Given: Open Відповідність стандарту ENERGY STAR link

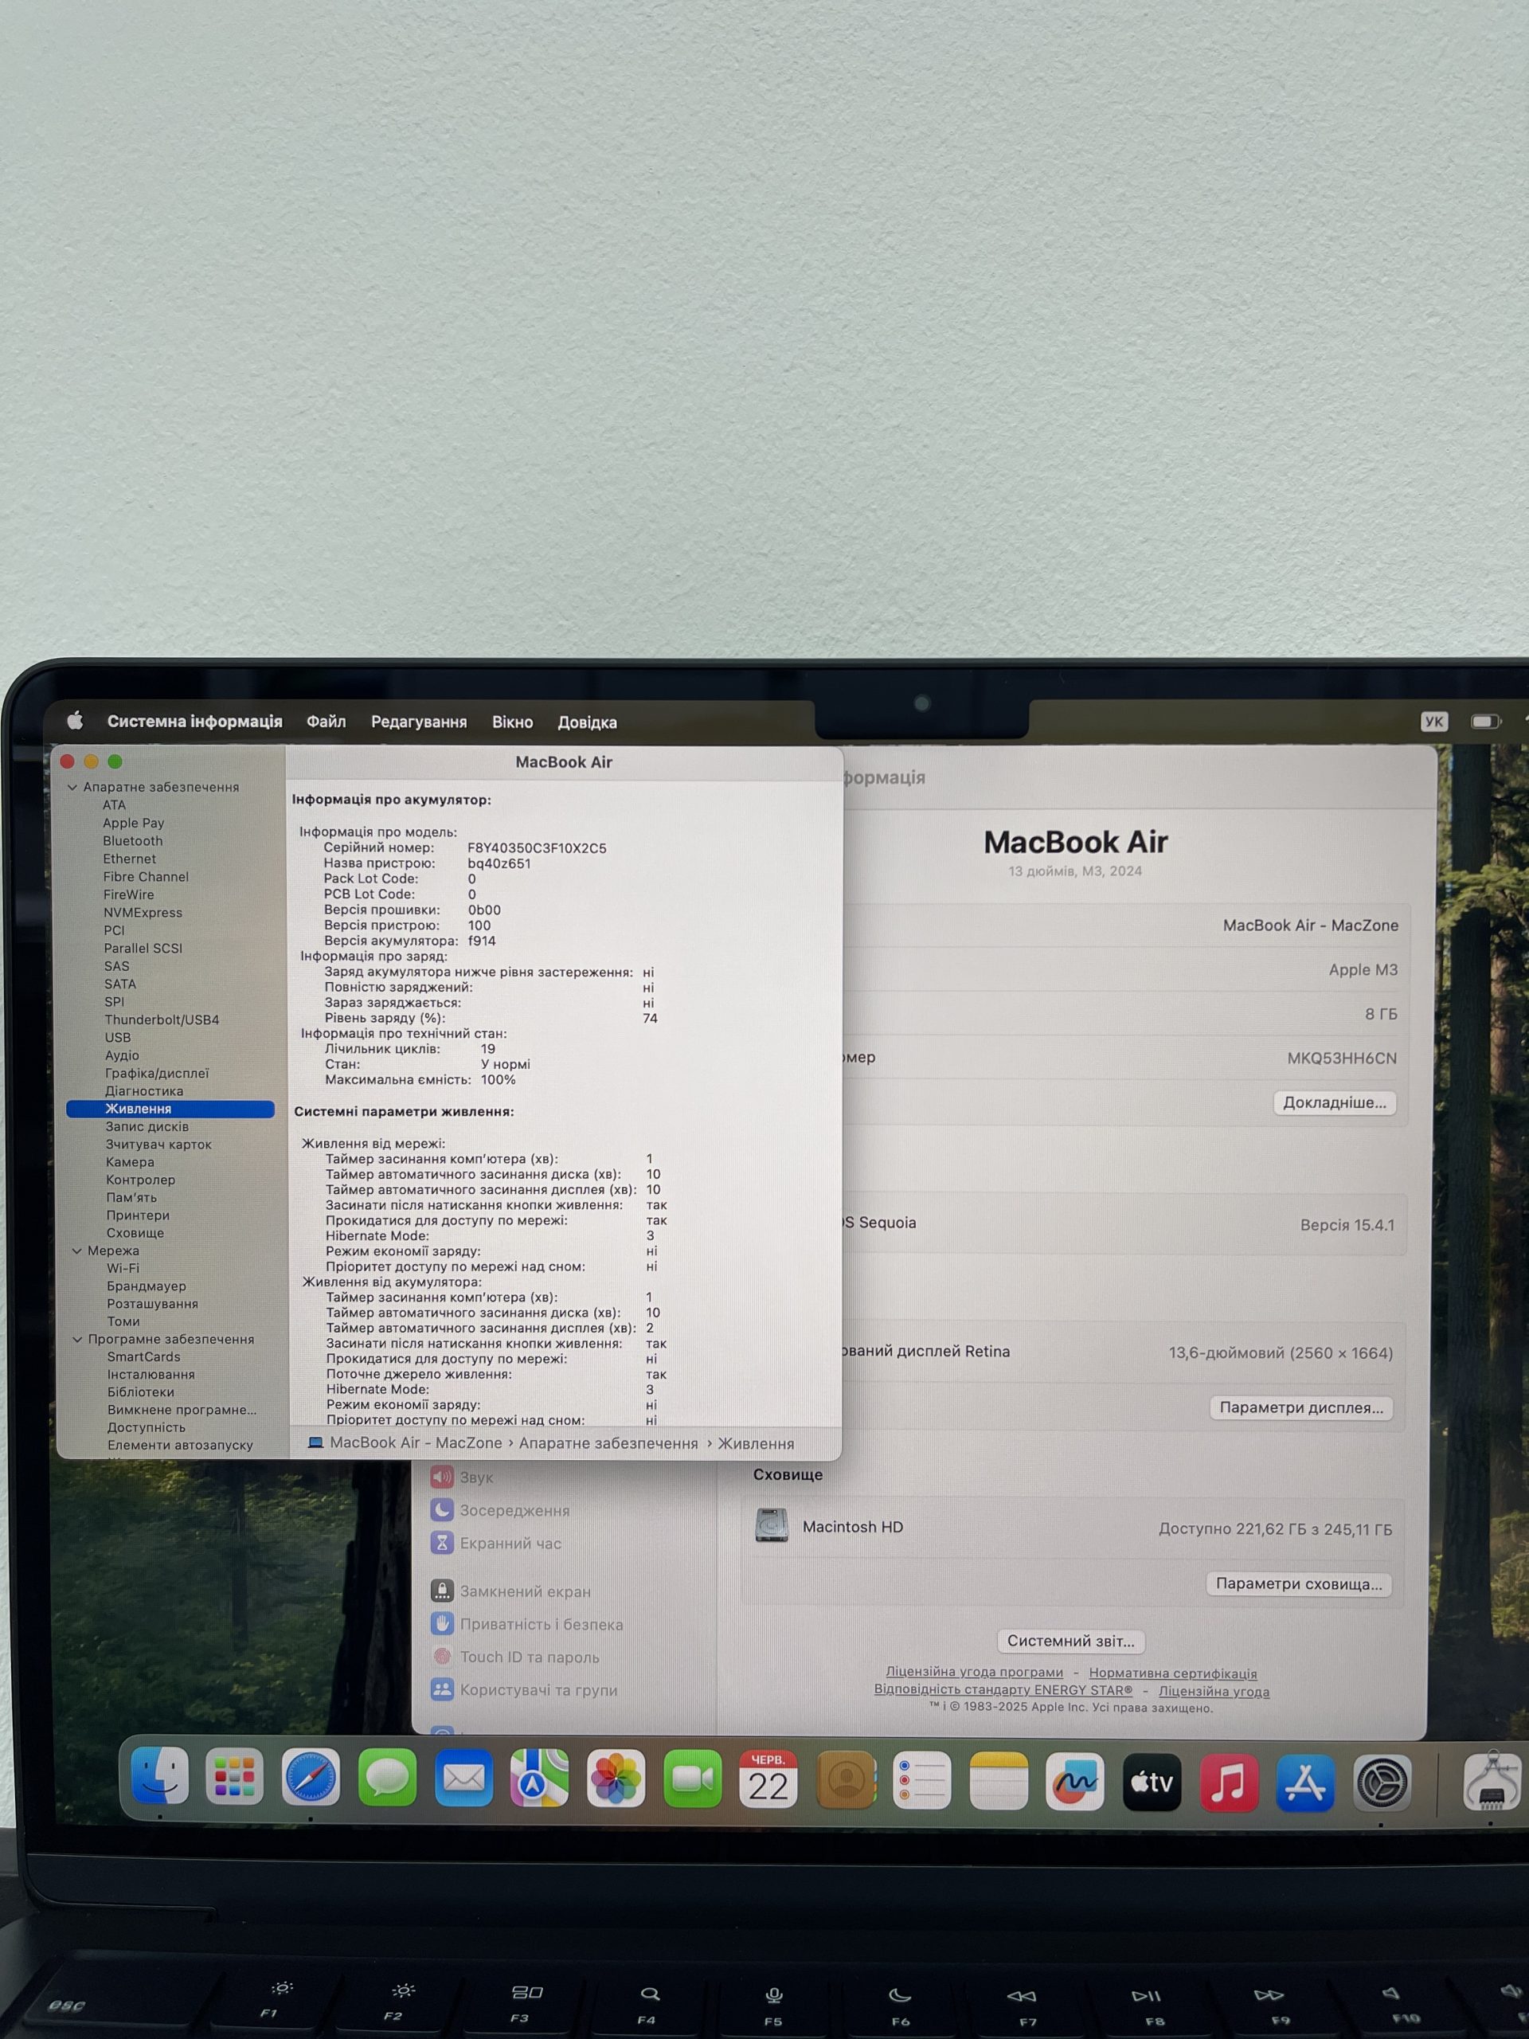Looking at the screenshot, I should tap(1003, 1689).
